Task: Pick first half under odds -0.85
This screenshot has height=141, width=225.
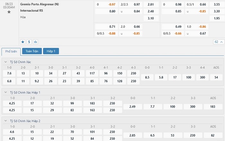Action: pos(197,11)
